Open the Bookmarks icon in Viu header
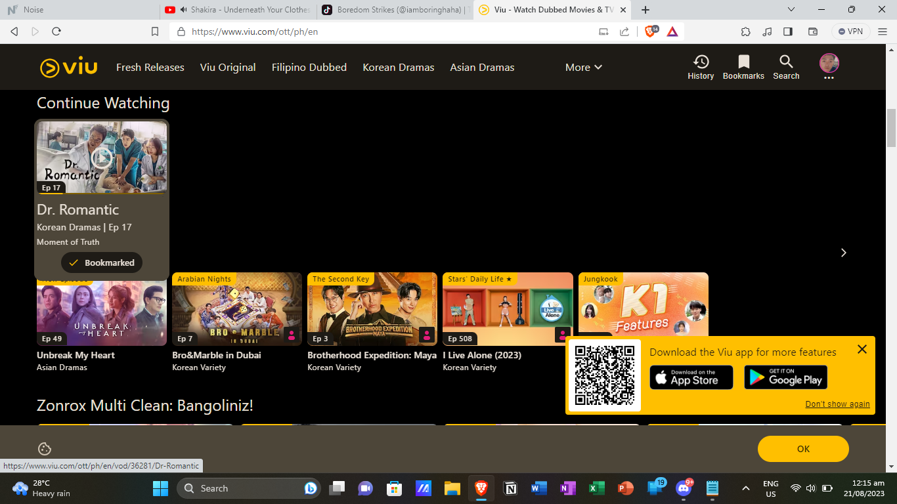 pos(743,67)
